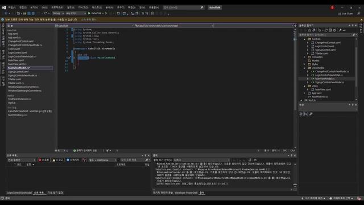This screenshot has width=364, height=205.
Task: Close the yellow notification bar
Action: pos(361,20)
